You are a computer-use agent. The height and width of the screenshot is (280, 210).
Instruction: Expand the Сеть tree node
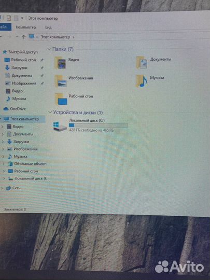click(x=2, y=188)
